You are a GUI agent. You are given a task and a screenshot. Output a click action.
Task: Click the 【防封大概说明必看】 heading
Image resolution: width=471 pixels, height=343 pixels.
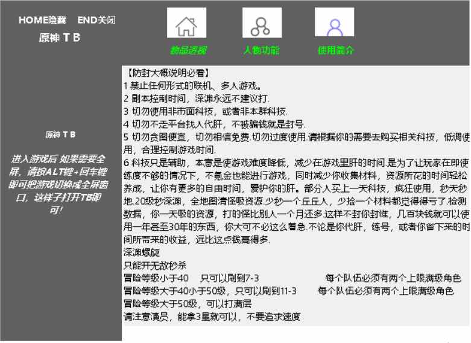pos(168,73)
